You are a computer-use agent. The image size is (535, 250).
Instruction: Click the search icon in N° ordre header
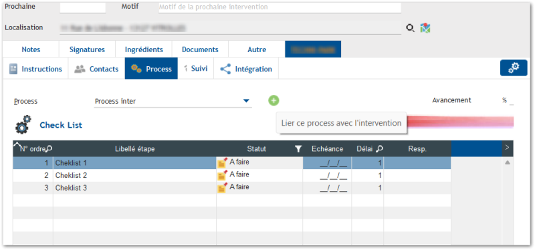(x=49, y=148)
